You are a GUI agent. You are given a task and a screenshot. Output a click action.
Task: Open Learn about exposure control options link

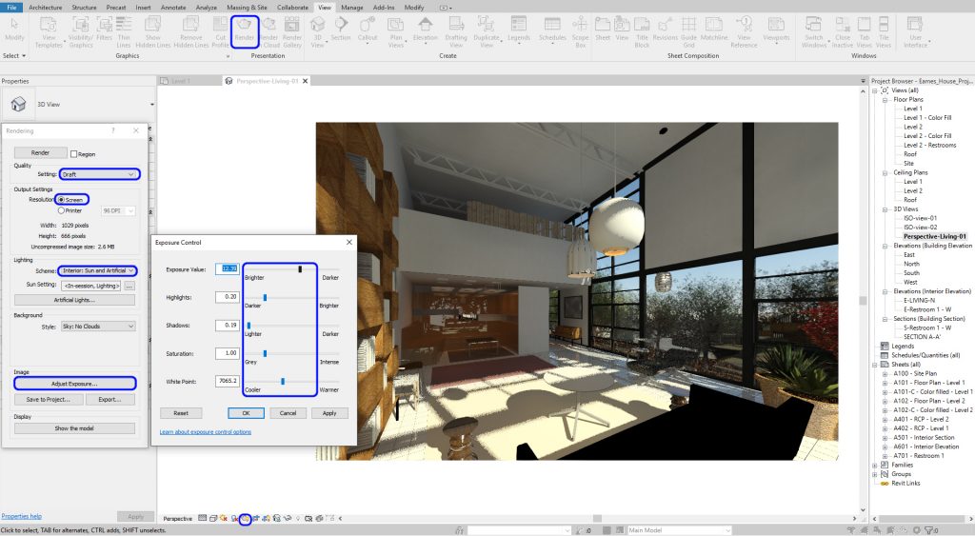coord(206,432)
